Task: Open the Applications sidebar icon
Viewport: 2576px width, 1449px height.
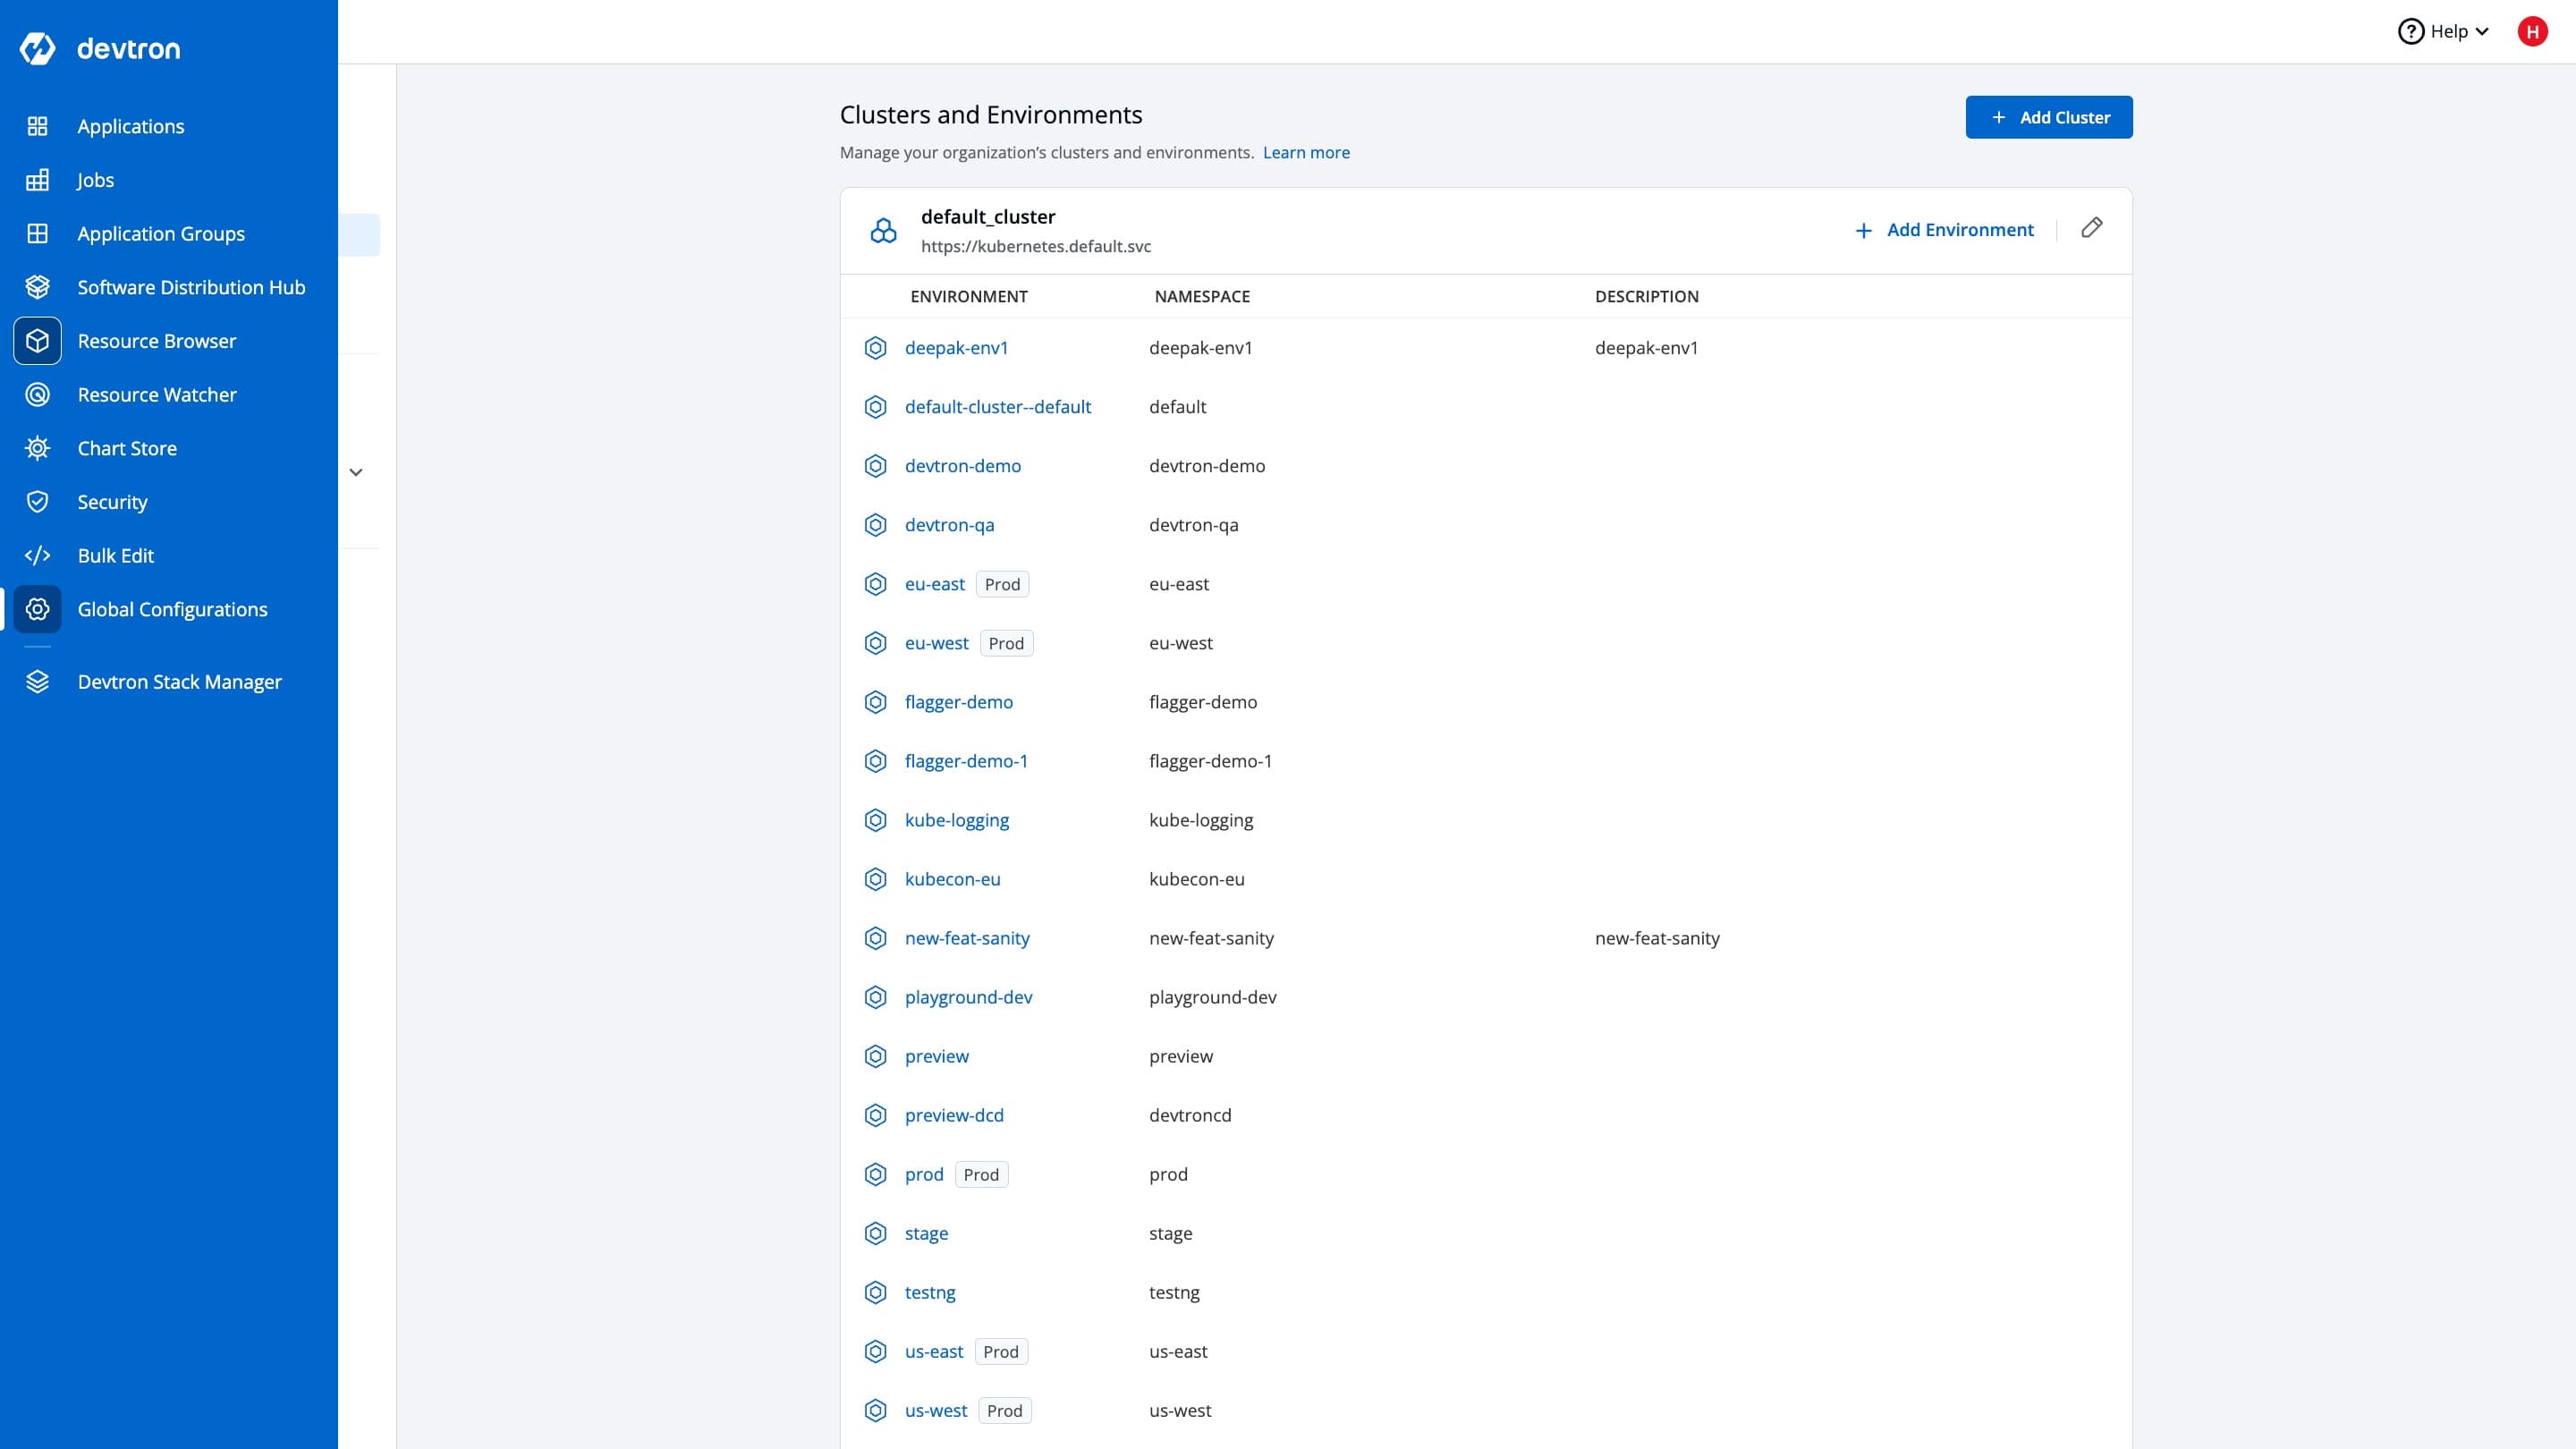Action: pyautogui.click(x=37, y=126)
